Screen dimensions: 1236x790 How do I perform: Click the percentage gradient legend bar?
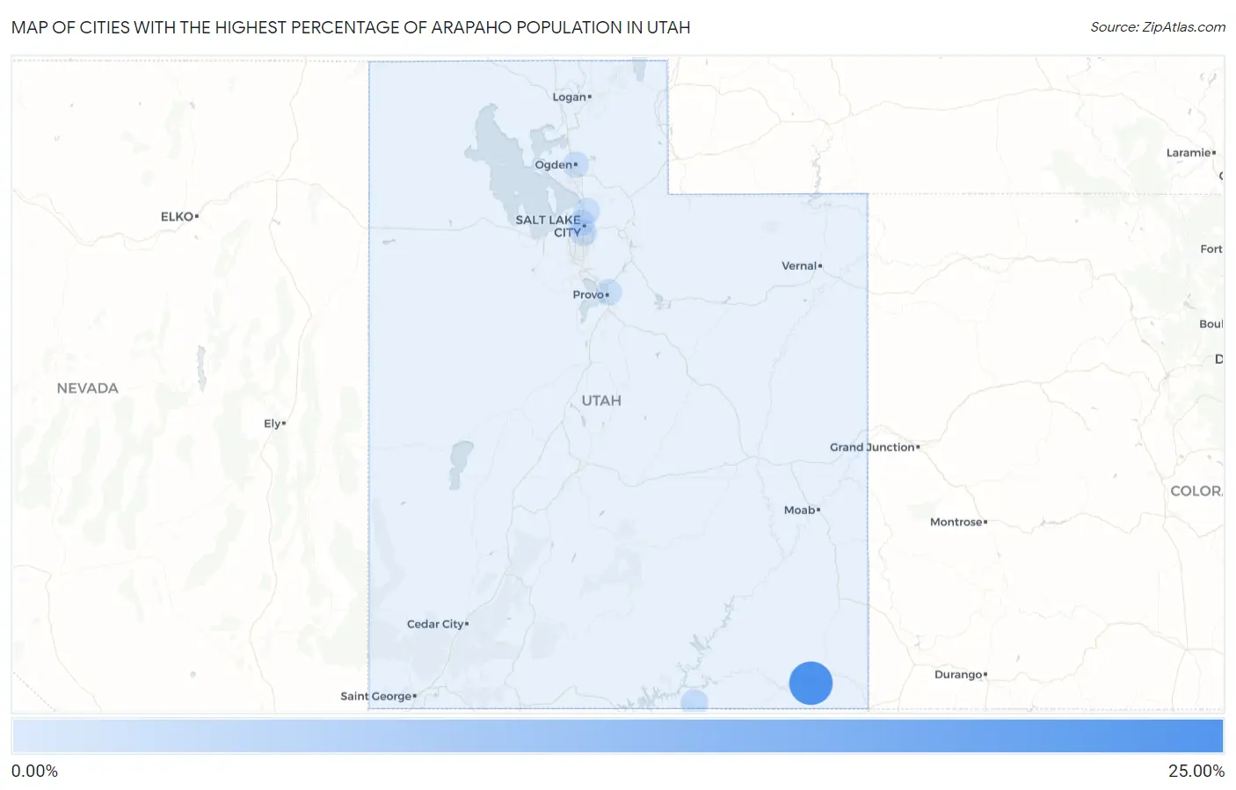[x=617, y=736]
